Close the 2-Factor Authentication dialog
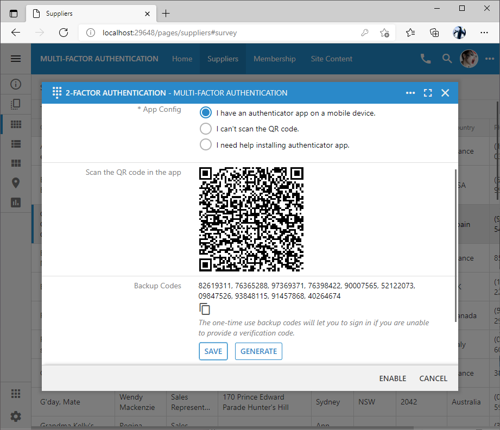The width and height of the screenshot is (500, 430). point(445,93)
